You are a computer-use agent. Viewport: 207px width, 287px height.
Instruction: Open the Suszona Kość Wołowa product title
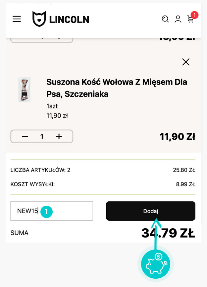117,88
